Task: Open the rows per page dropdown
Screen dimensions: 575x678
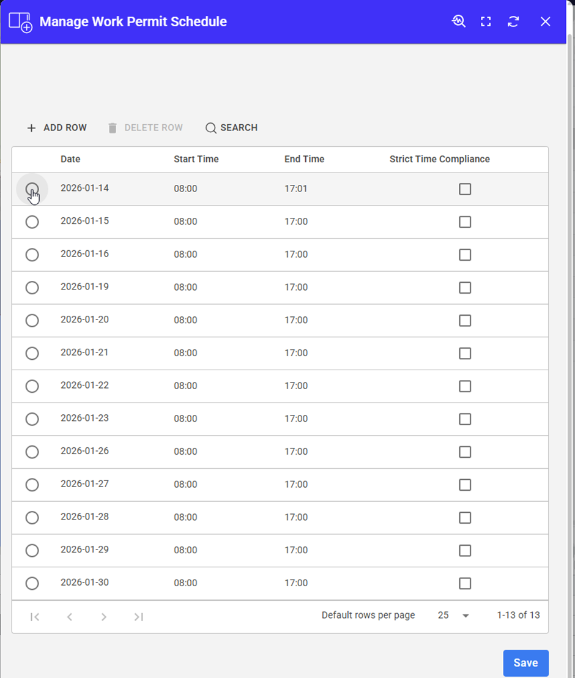Action: (x=466, y=616)
